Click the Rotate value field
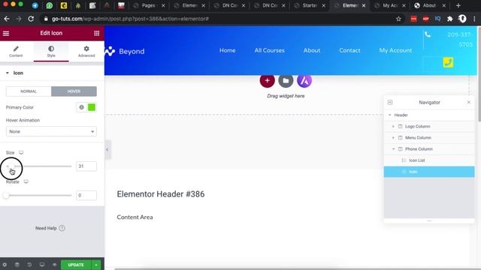This screenshot has width=481, height=270. click(86, 195)
